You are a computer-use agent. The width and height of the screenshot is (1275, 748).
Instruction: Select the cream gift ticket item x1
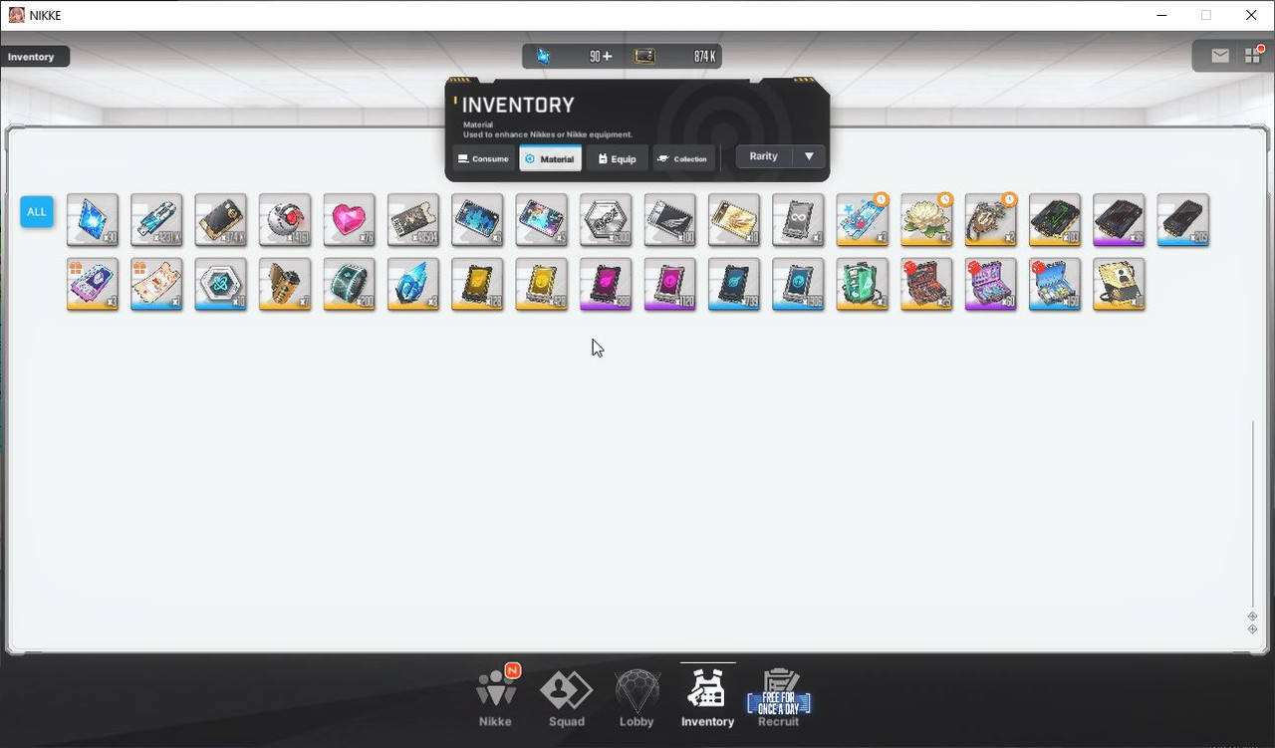pos(156,284)
